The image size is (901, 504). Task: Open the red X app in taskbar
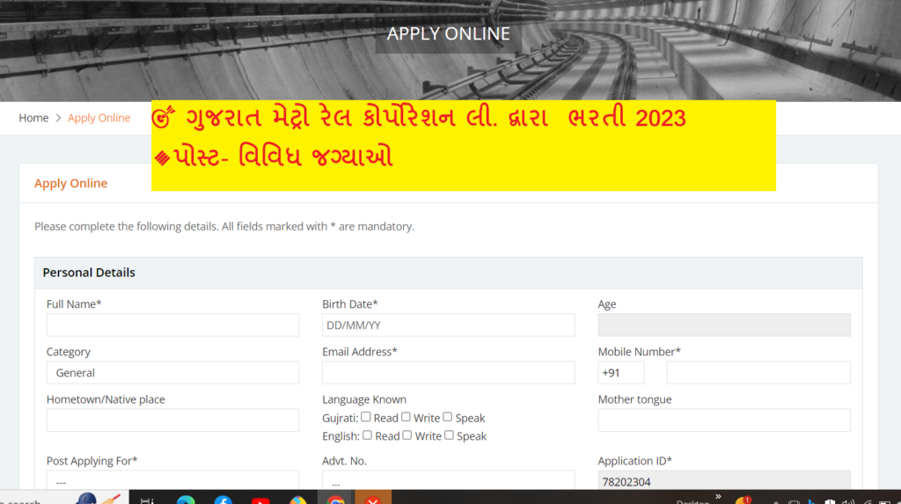(373, 499)
